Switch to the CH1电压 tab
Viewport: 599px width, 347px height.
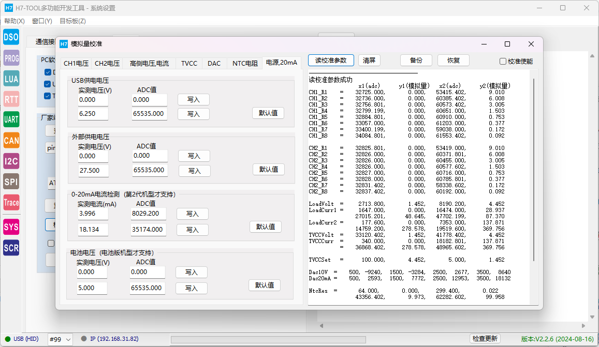tap(76, 64)
